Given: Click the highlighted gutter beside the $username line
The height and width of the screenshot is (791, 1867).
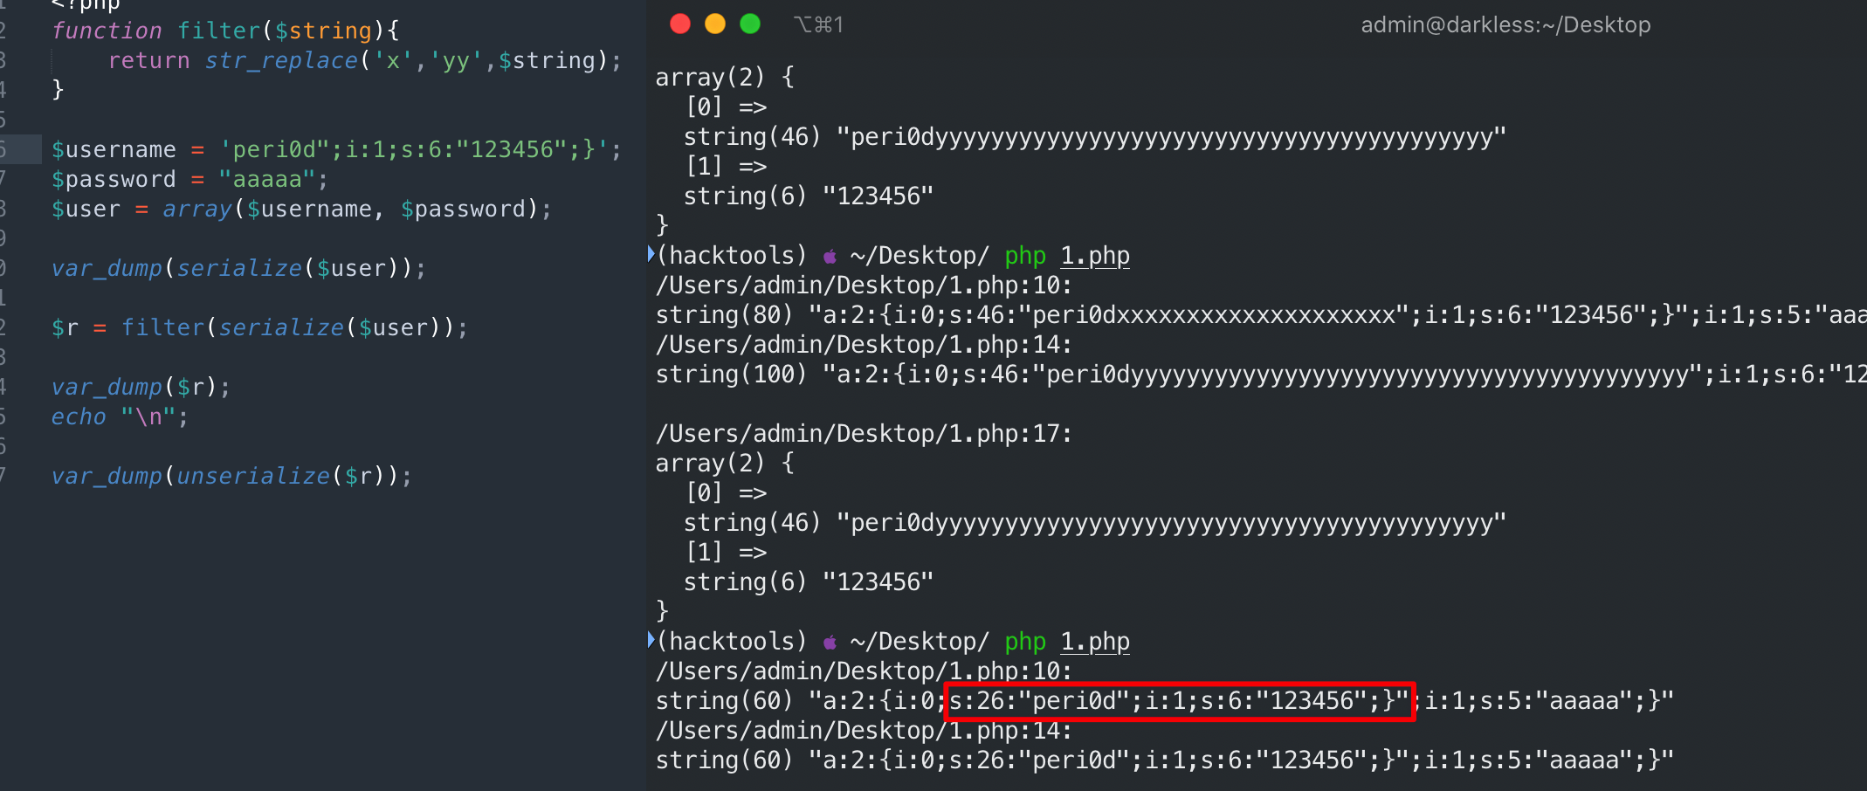Looking at the screenshot, I should click(20, 149).
